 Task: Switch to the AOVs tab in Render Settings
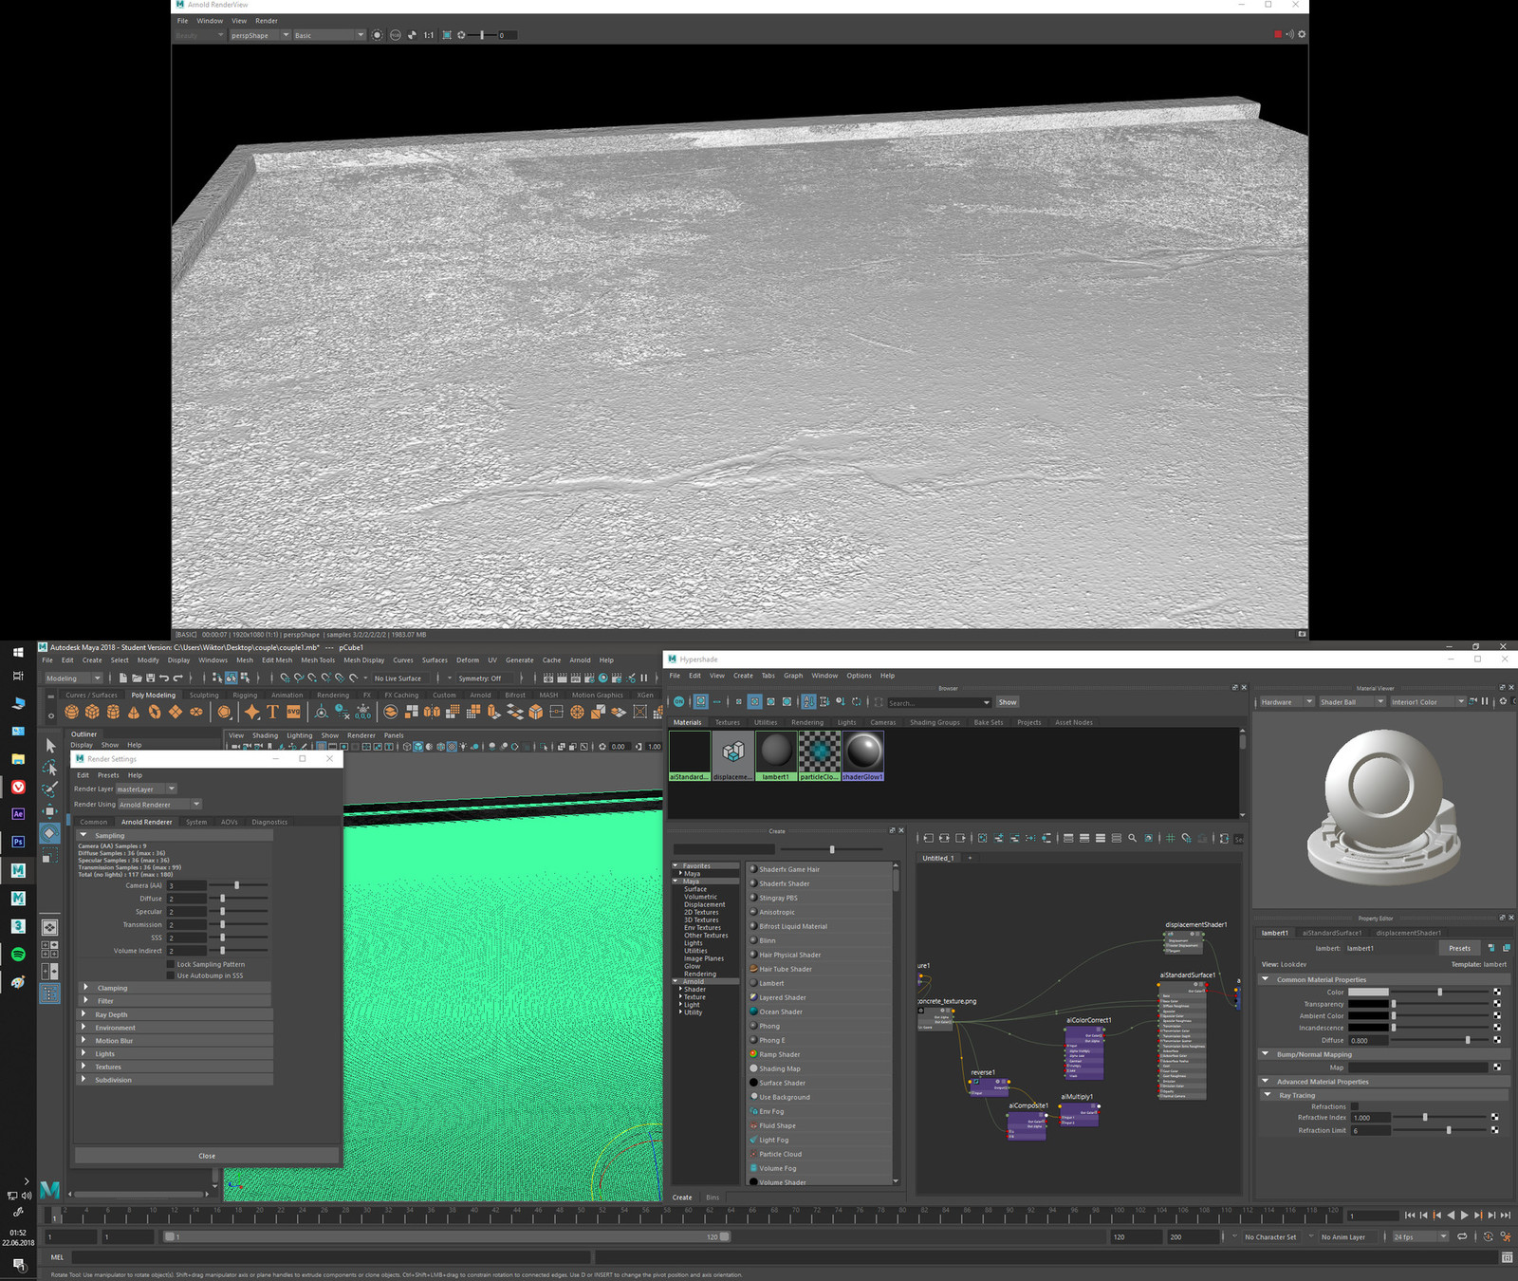(229, 822)
